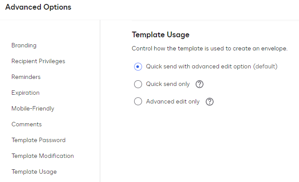Open the Reminders section
The width and height of the screenshot is (299, 182).
tap(26, 77)
